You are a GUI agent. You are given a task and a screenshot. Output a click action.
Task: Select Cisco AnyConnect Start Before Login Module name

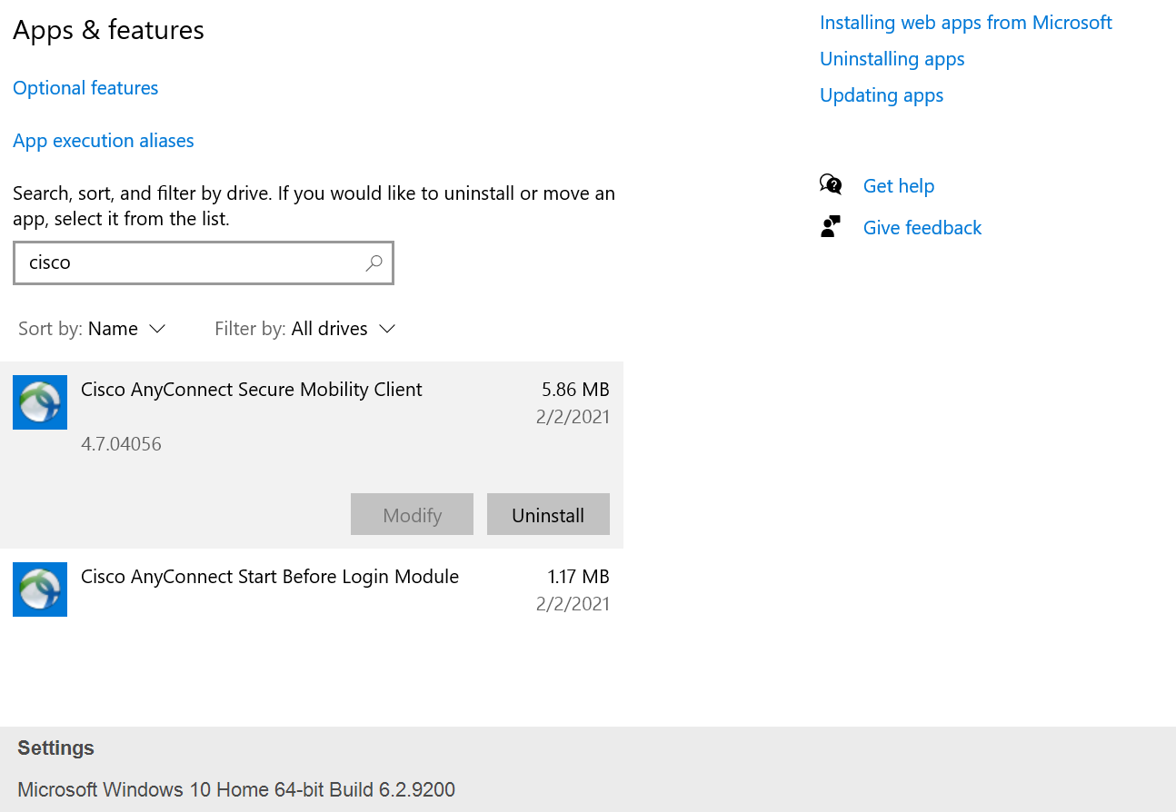pos(270,577)
